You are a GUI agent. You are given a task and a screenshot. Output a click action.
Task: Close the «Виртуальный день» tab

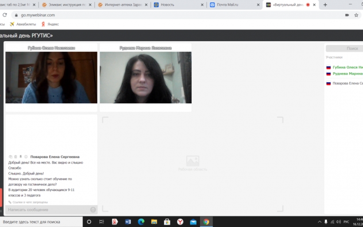point(314,4)
